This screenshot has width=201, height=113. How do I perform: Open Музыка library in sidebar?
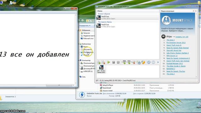85,55
